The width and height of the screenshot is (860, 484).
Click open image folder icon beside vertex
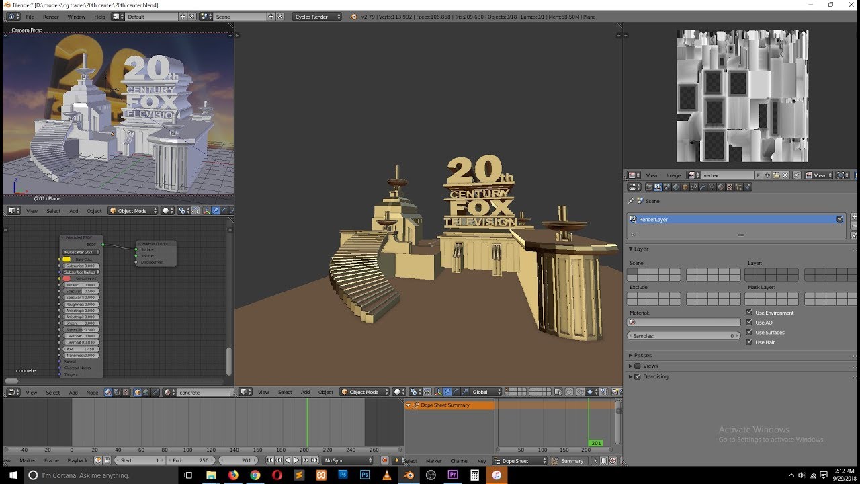click(776, 175)
